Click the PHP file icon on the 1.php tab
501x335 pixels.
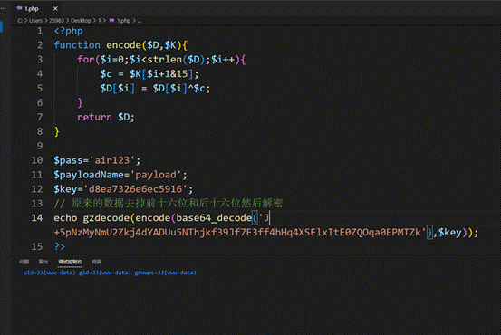click(x=20, y=8)
